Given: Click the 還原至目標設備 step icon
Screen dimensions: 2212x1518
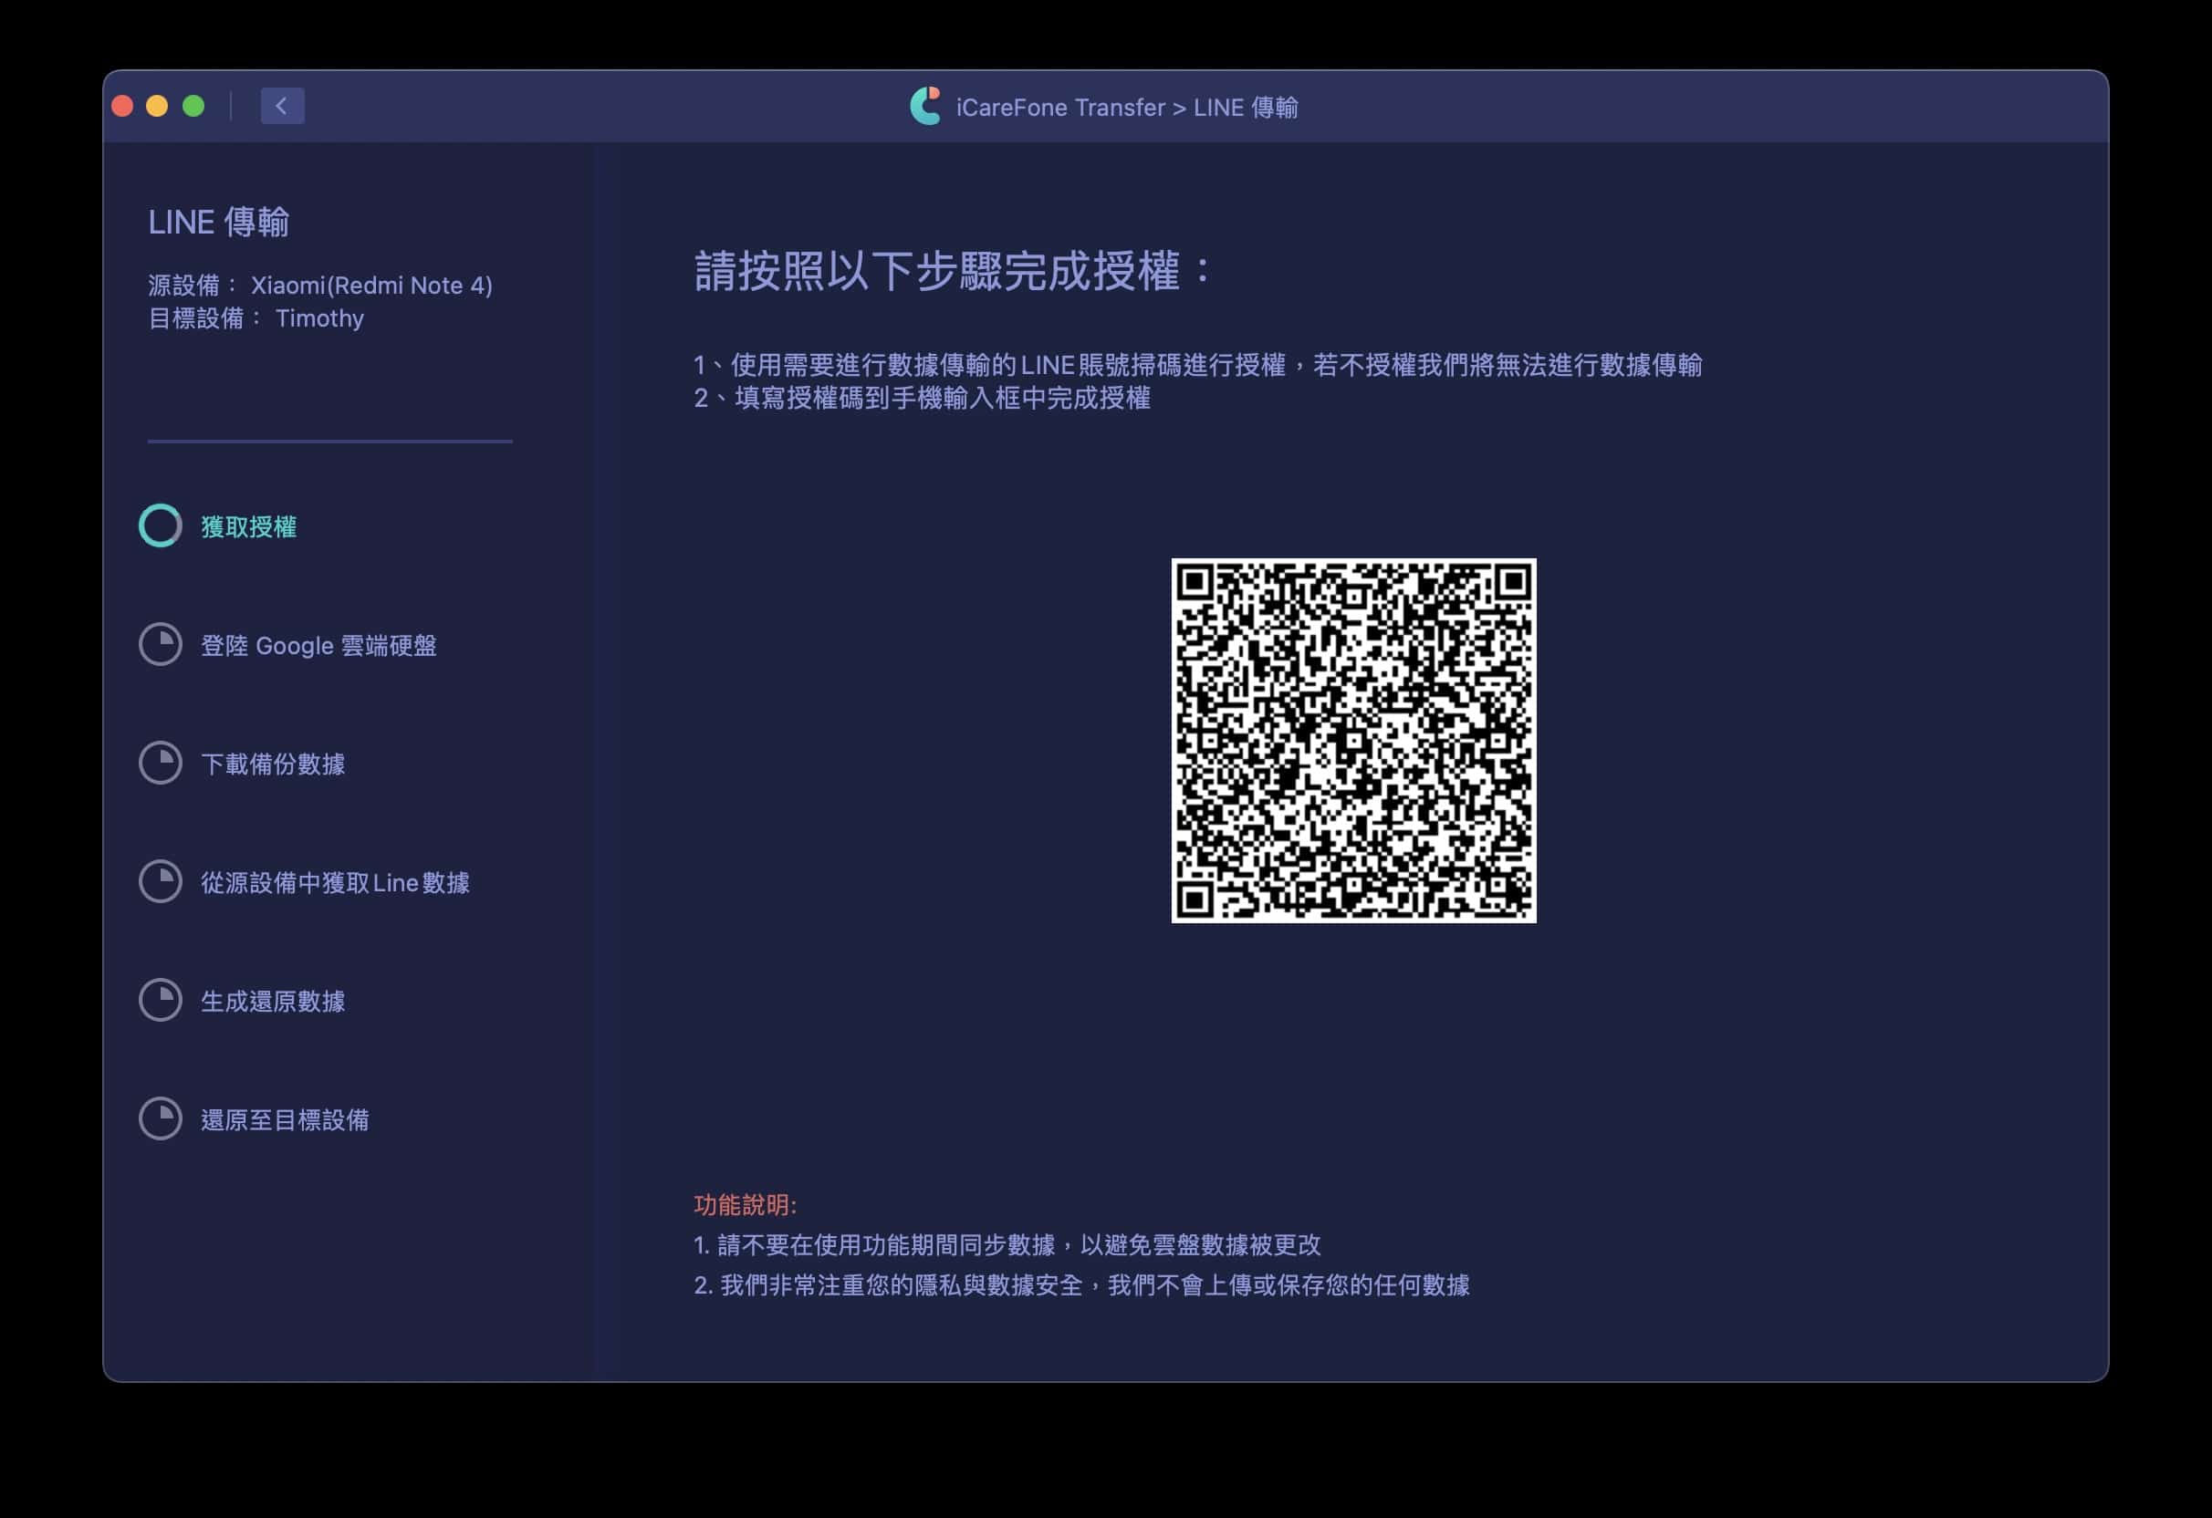Looking at the screenshot, I should point(160,1119).
